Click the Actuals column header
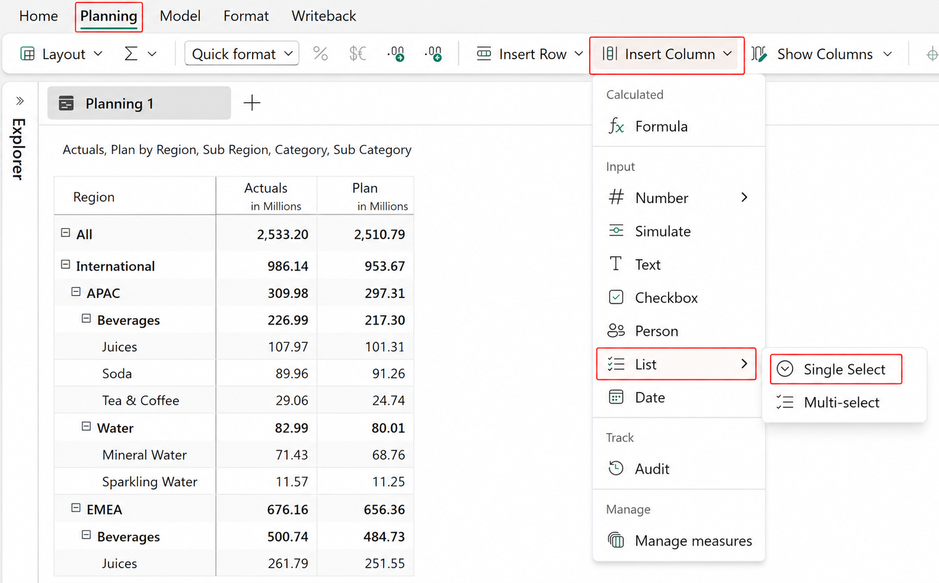 click(267, 196)
